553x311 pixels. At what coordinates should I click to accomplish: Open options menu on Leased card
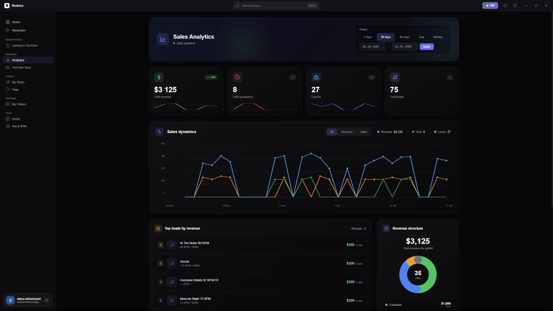coord(372,77)
